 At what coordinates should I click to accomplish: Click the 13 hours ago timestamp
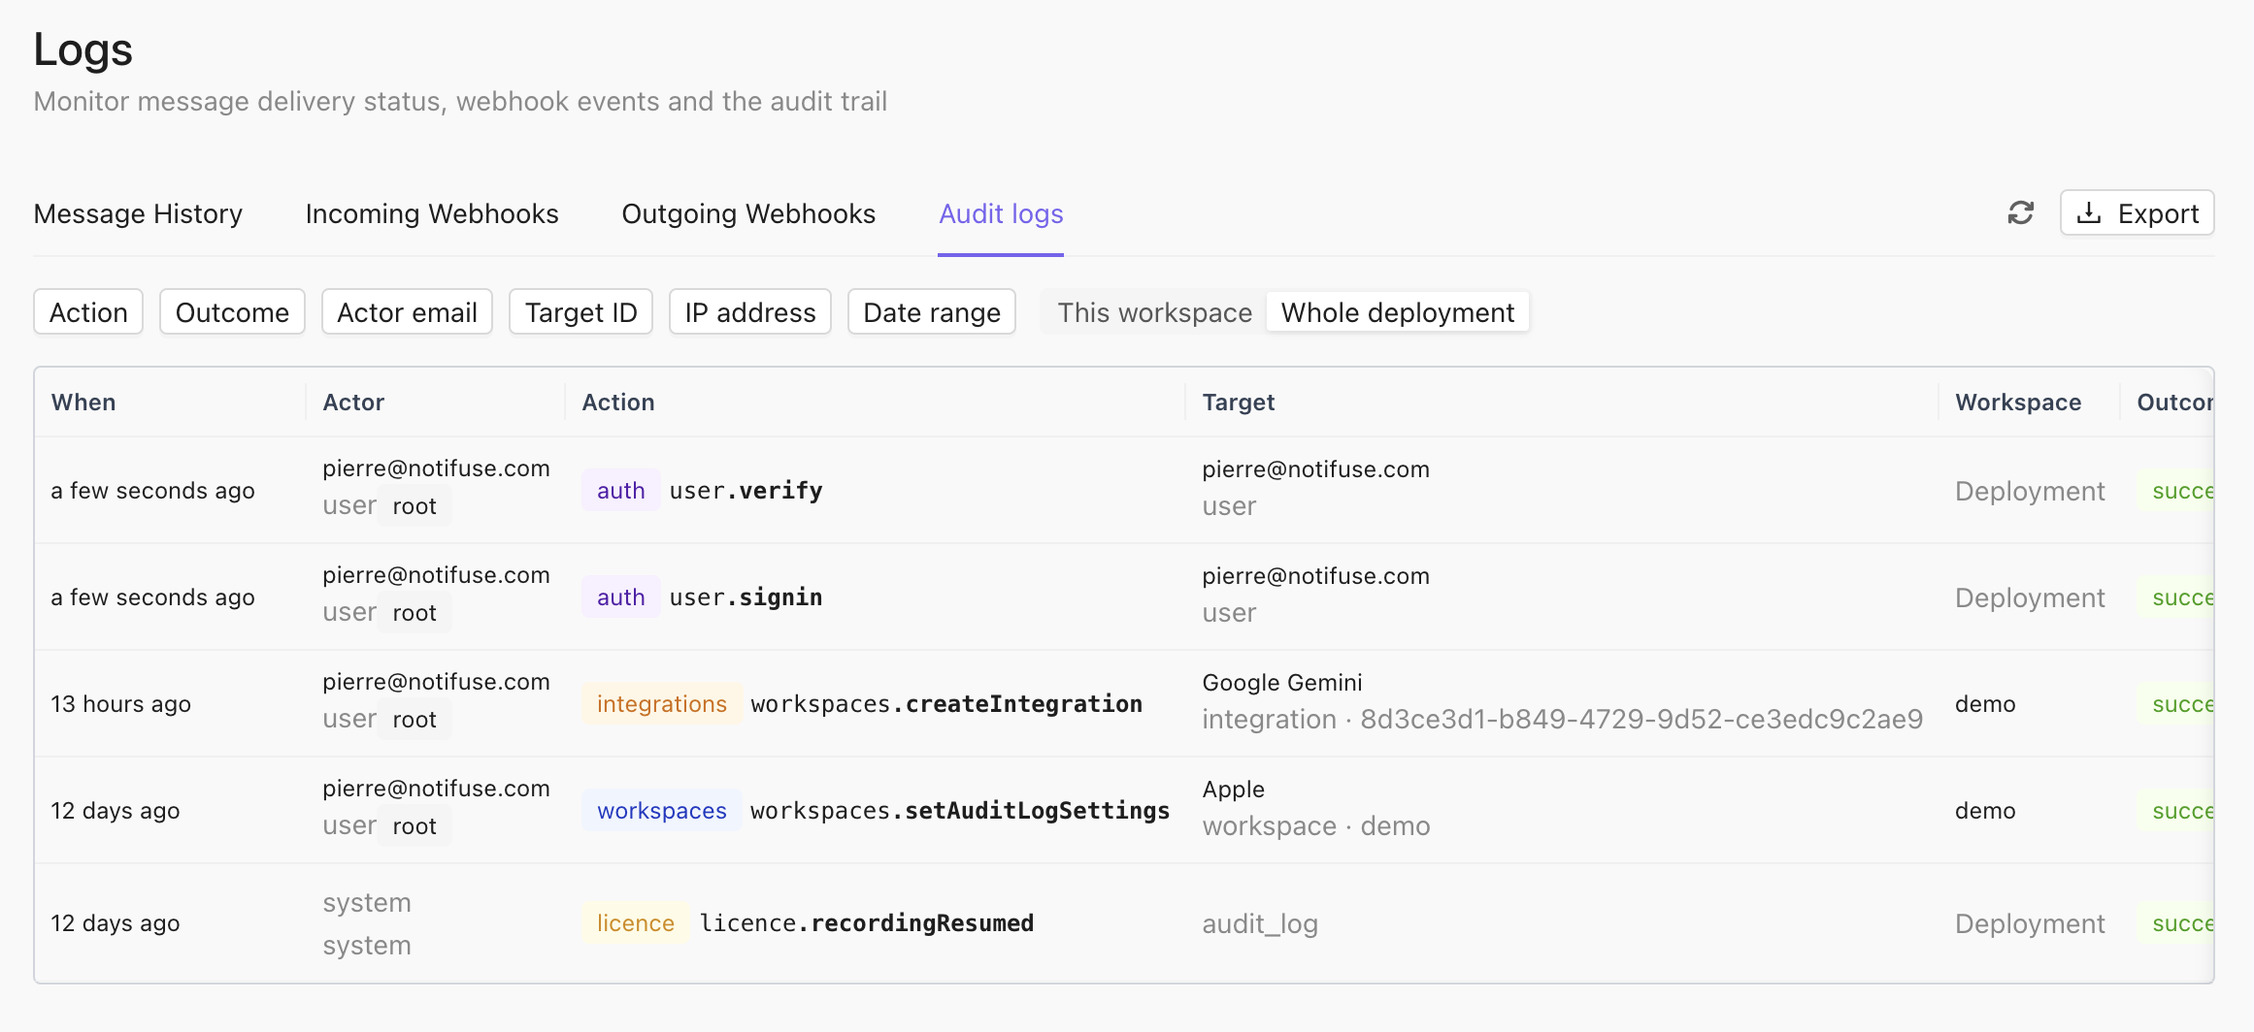[x=121, y=704]
